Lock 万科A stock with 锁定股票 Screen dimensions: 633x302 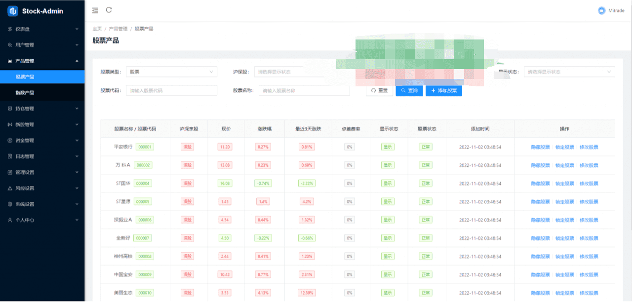(x=564, y=165)
